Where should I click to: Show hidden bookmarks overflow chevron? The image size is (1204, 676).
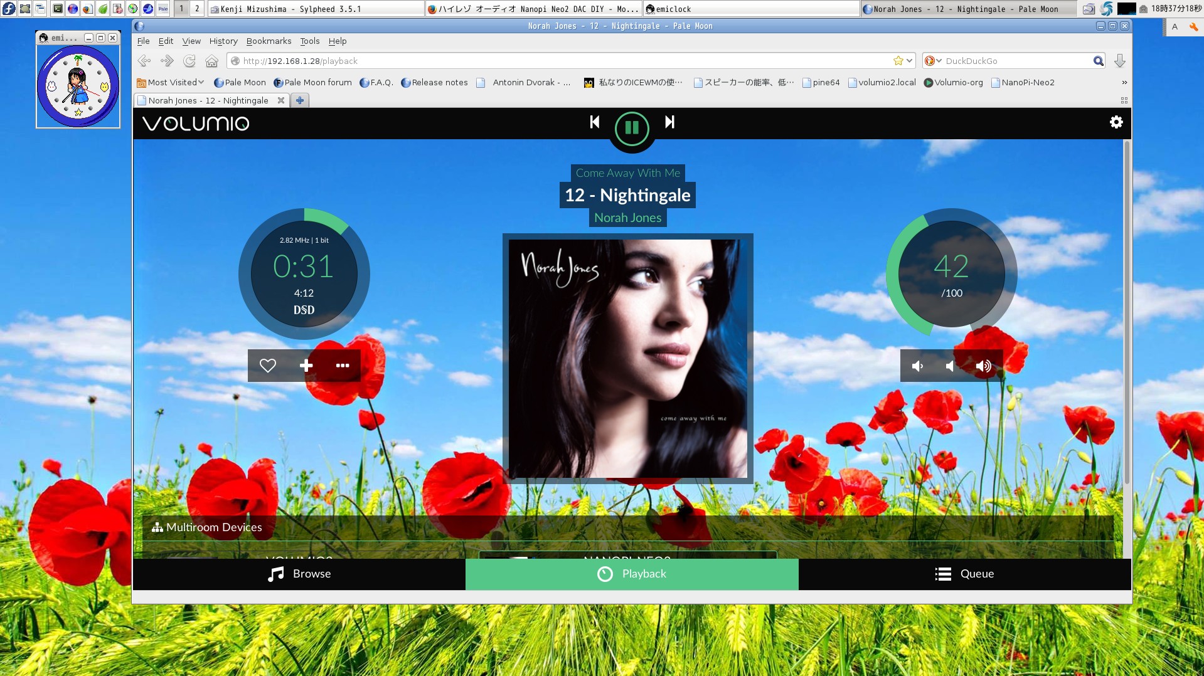1124,82
